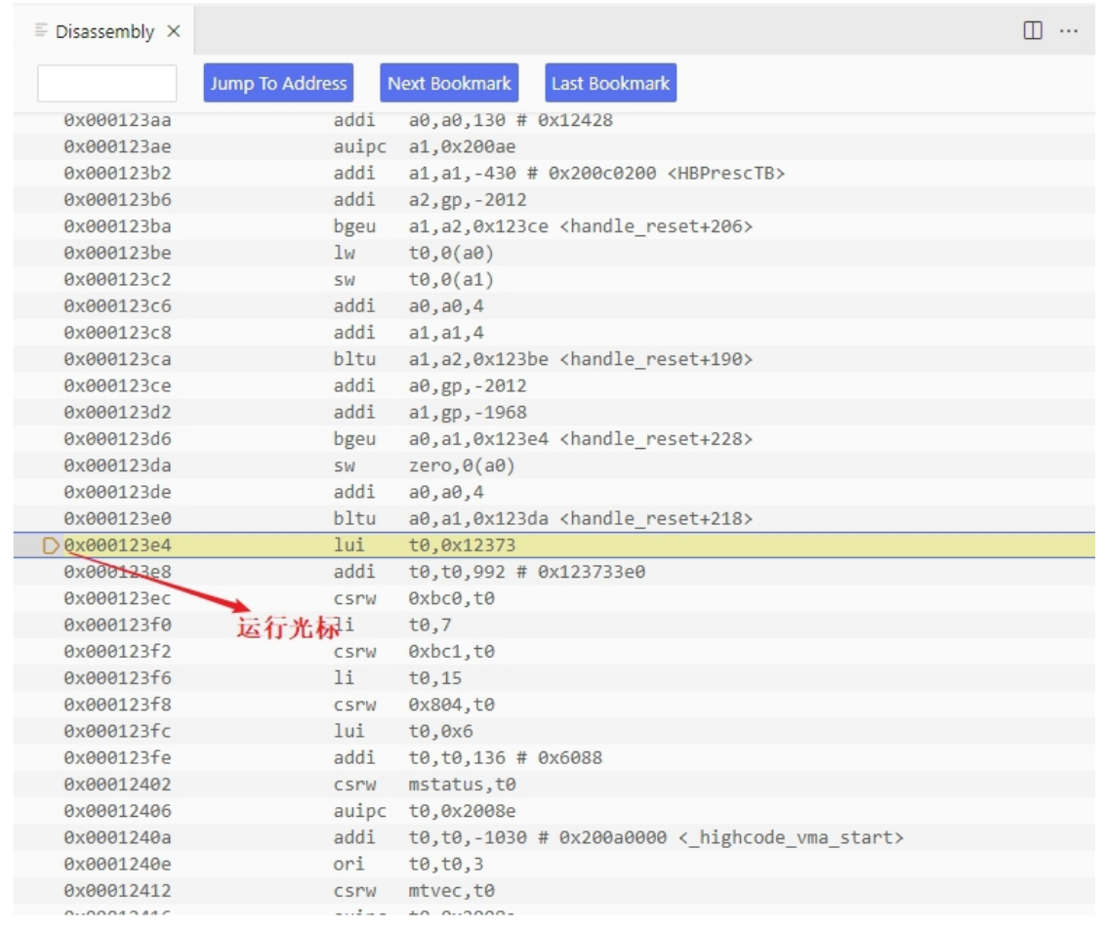Select address 0x0001240e
Viewport: 1106px width, 930px height.
(x=118, y=864)
